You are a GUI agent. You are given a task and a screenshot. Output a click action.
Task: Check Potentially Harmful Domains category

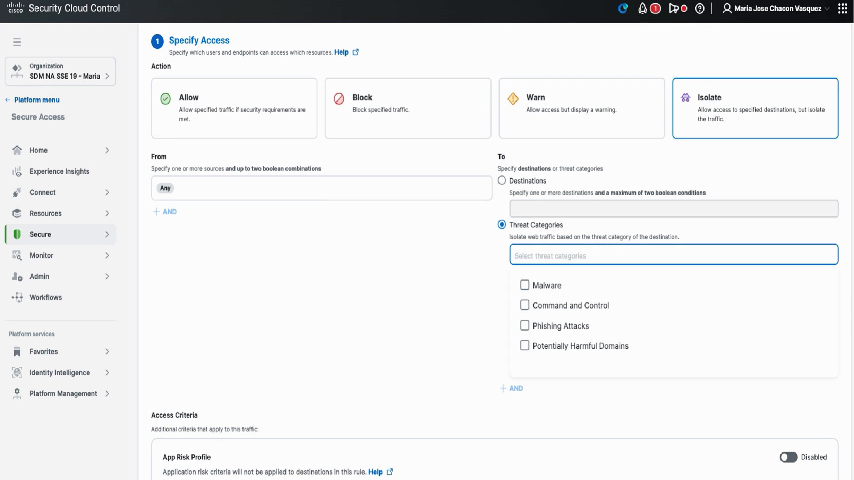click(524, 345)
